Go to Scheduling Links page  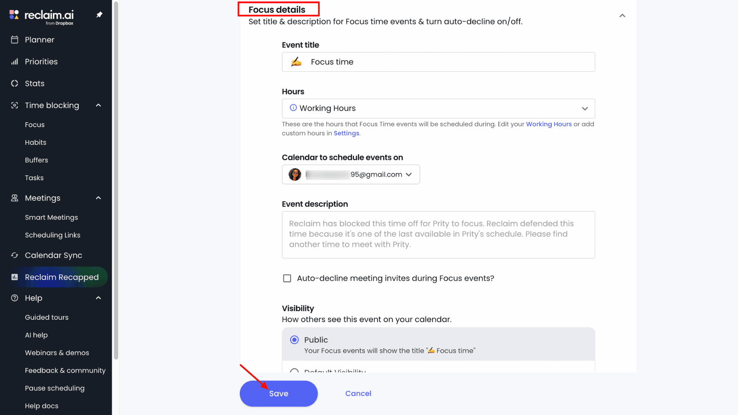point(53,235)
